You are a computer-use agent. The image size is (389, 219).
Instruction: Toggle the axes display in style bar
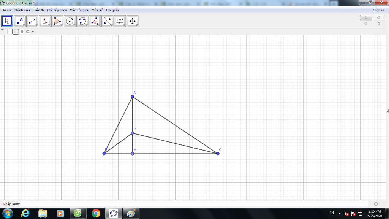pos(9,32)
